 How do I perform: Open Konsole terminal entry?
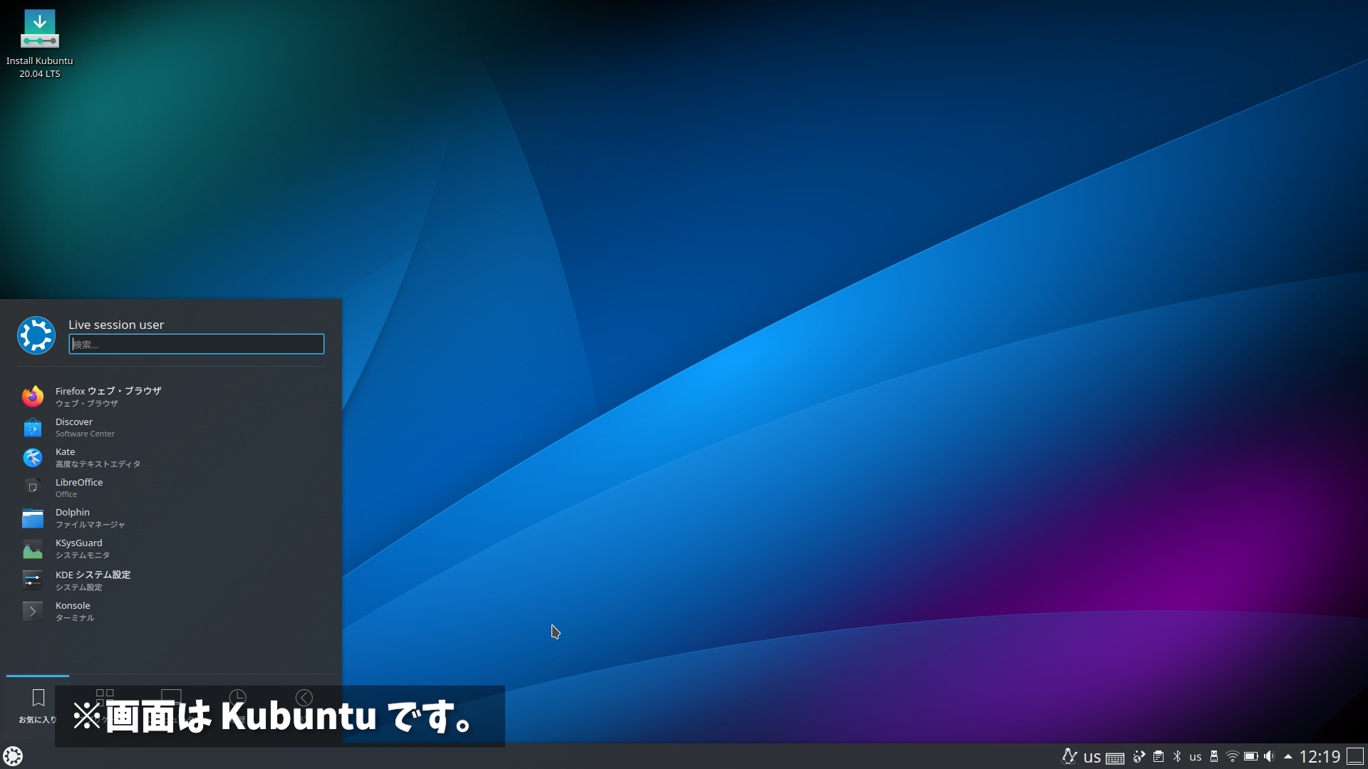tap(74, 611)
